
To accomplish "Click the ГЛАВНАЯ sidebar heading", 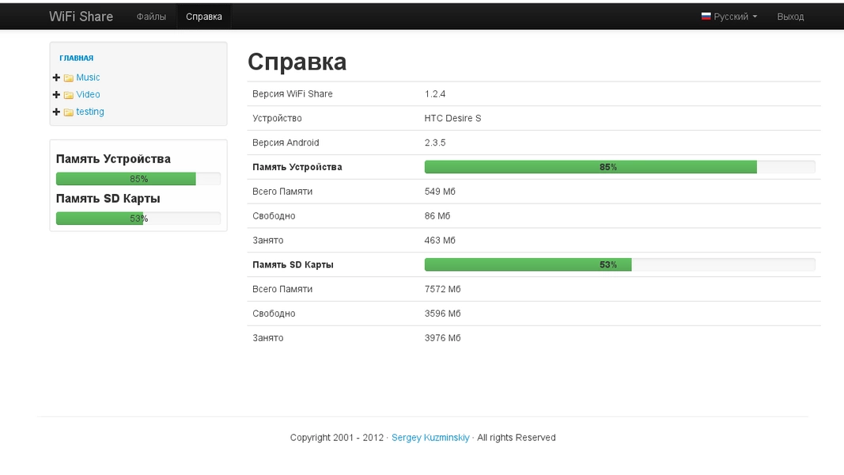I will coord(77,58).
